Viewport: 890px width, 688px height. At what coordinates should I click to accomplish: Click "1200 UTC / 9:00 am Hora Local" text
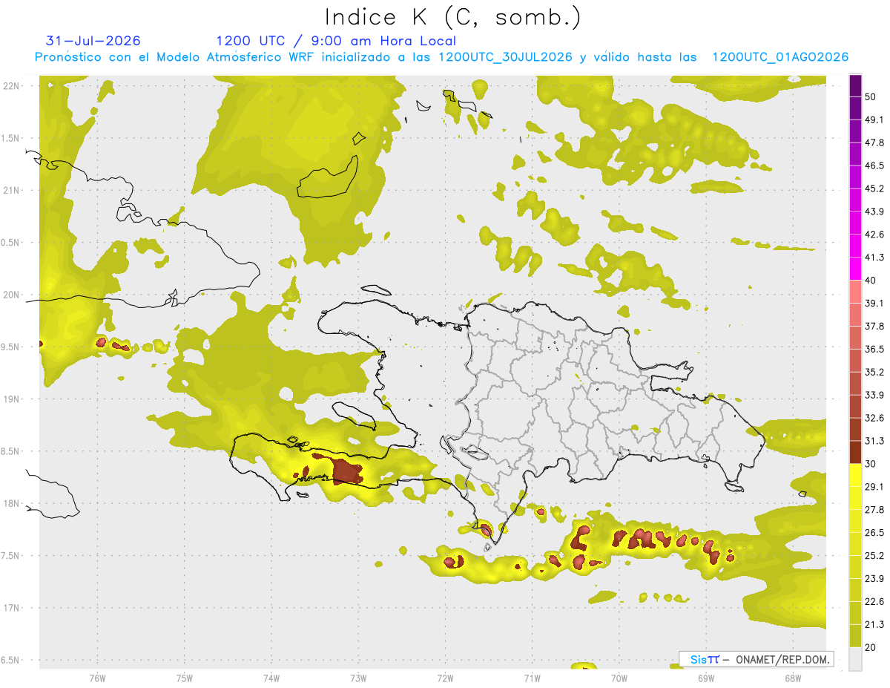pos(336,41)
